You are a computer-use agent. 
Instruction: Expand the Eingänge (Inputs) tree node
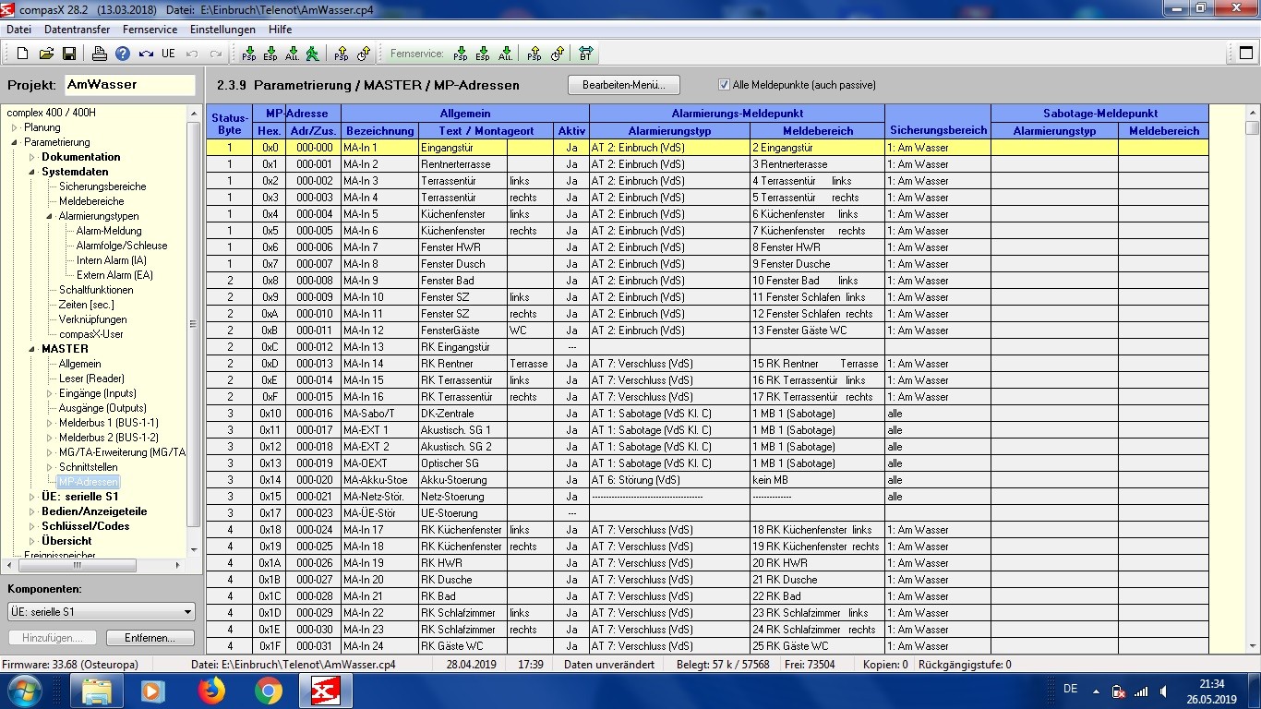pos(50,393)
